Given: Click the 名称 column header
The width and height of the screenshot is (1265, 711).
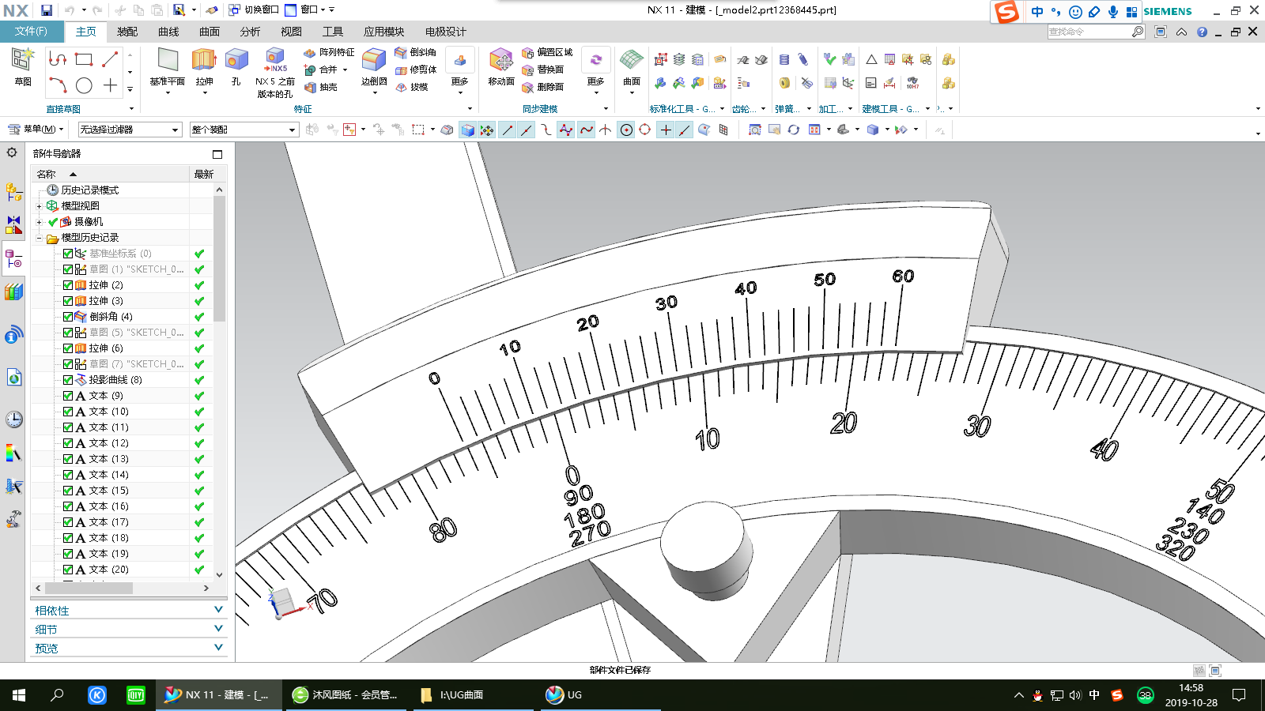Looking at the screenshot, I should (47, 174).
